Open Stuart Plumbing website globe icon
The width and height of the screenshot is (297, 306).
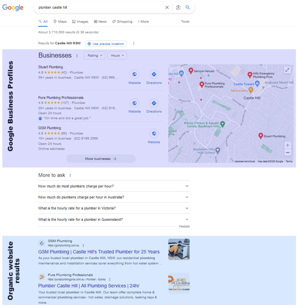tap(134, 74)
